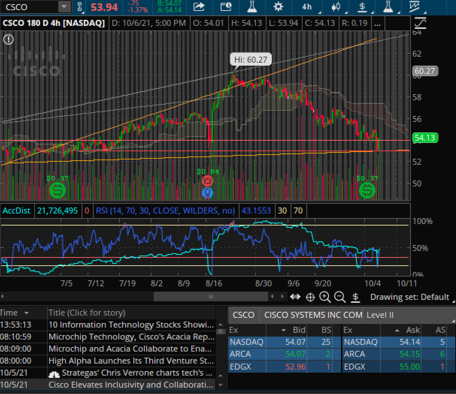Select ARCA bid row 54.07
Image resolution: width=456 pixels, height=394 pixels.
pos(284,354)
